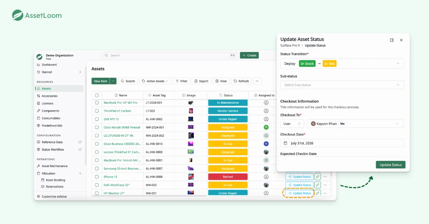Open the Checkout Date field July 31st, 2026
Screen dimensions: 429x224
[342, 143]
